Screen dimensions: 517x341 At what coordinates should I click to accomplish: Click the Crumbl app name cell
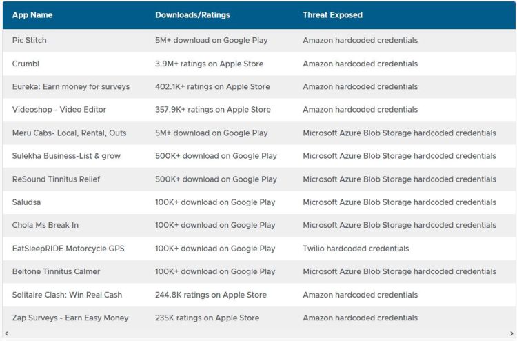point(26,64)
